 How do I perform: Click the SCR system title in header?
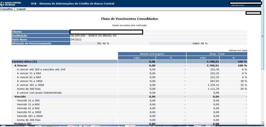click(x=72, y=4)
